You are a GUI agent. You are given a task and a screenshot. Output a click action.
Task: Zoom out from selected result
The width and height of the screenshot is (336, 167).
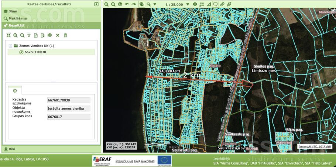click(22, 35)
